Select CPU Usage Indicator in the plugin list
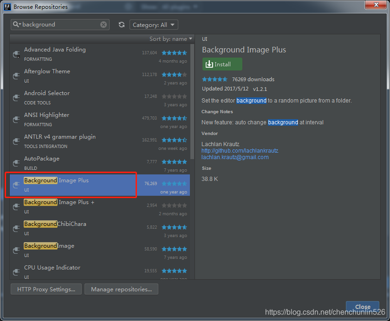The image size is (390, 321). tap(100, 271)
